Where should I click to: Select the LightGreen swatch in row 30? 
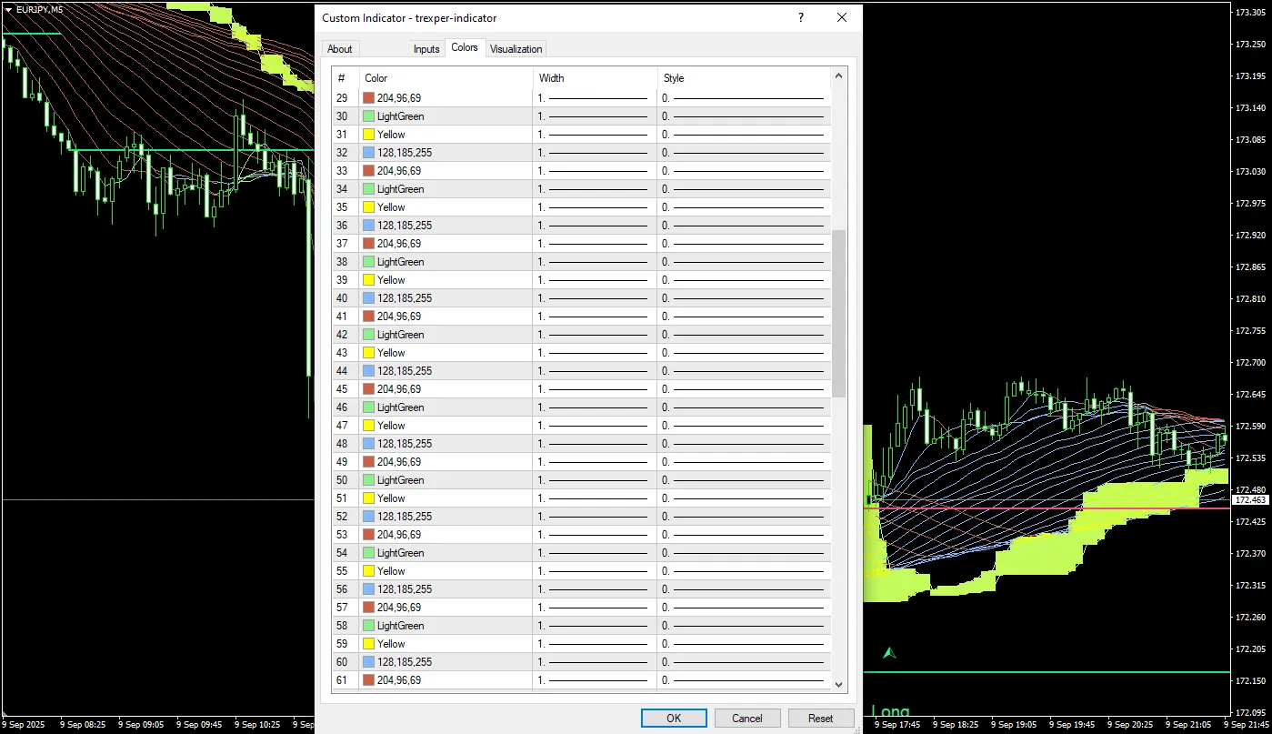(x=369, y=116)
